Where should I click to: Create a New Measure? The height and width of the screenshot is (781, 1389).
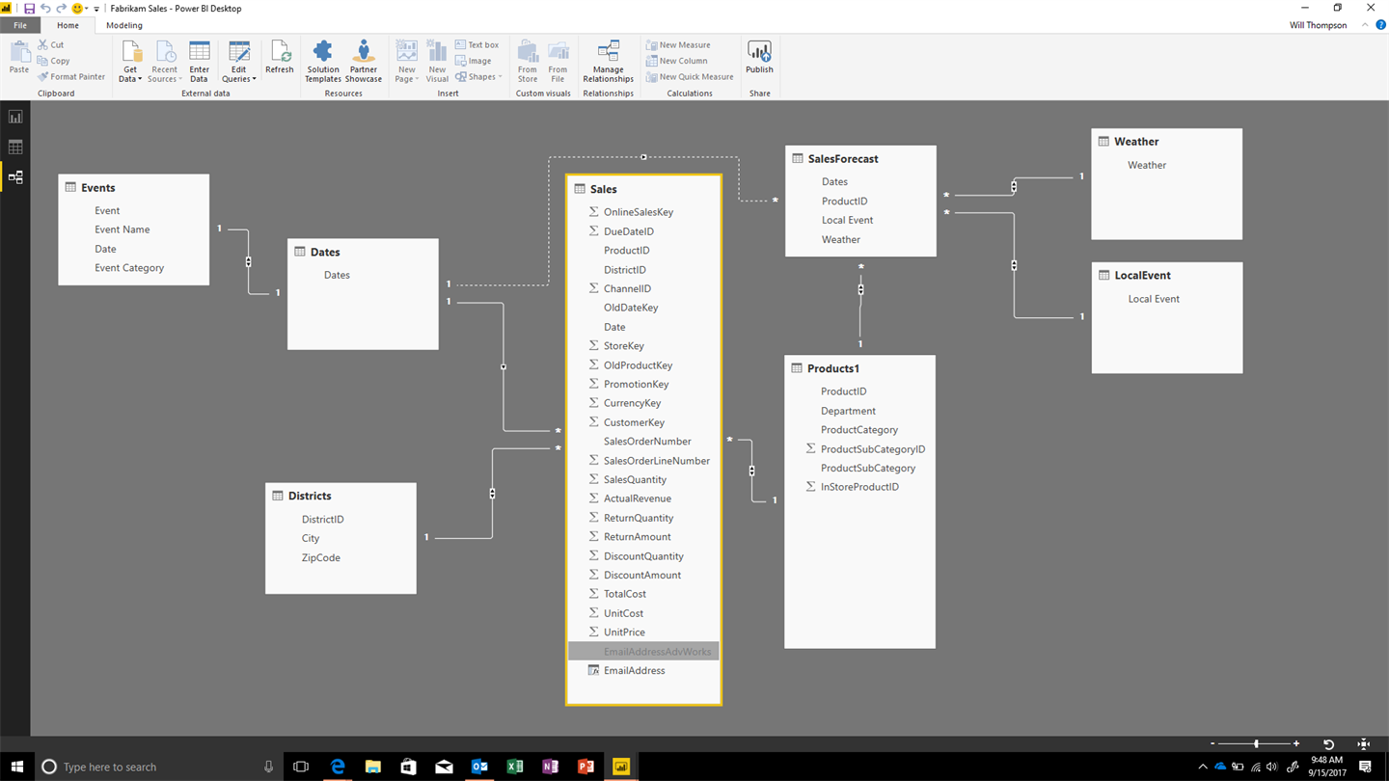point(678,45)
